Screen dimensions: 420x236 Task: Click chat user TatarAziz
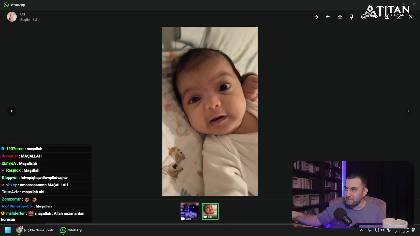coord(10,192)
